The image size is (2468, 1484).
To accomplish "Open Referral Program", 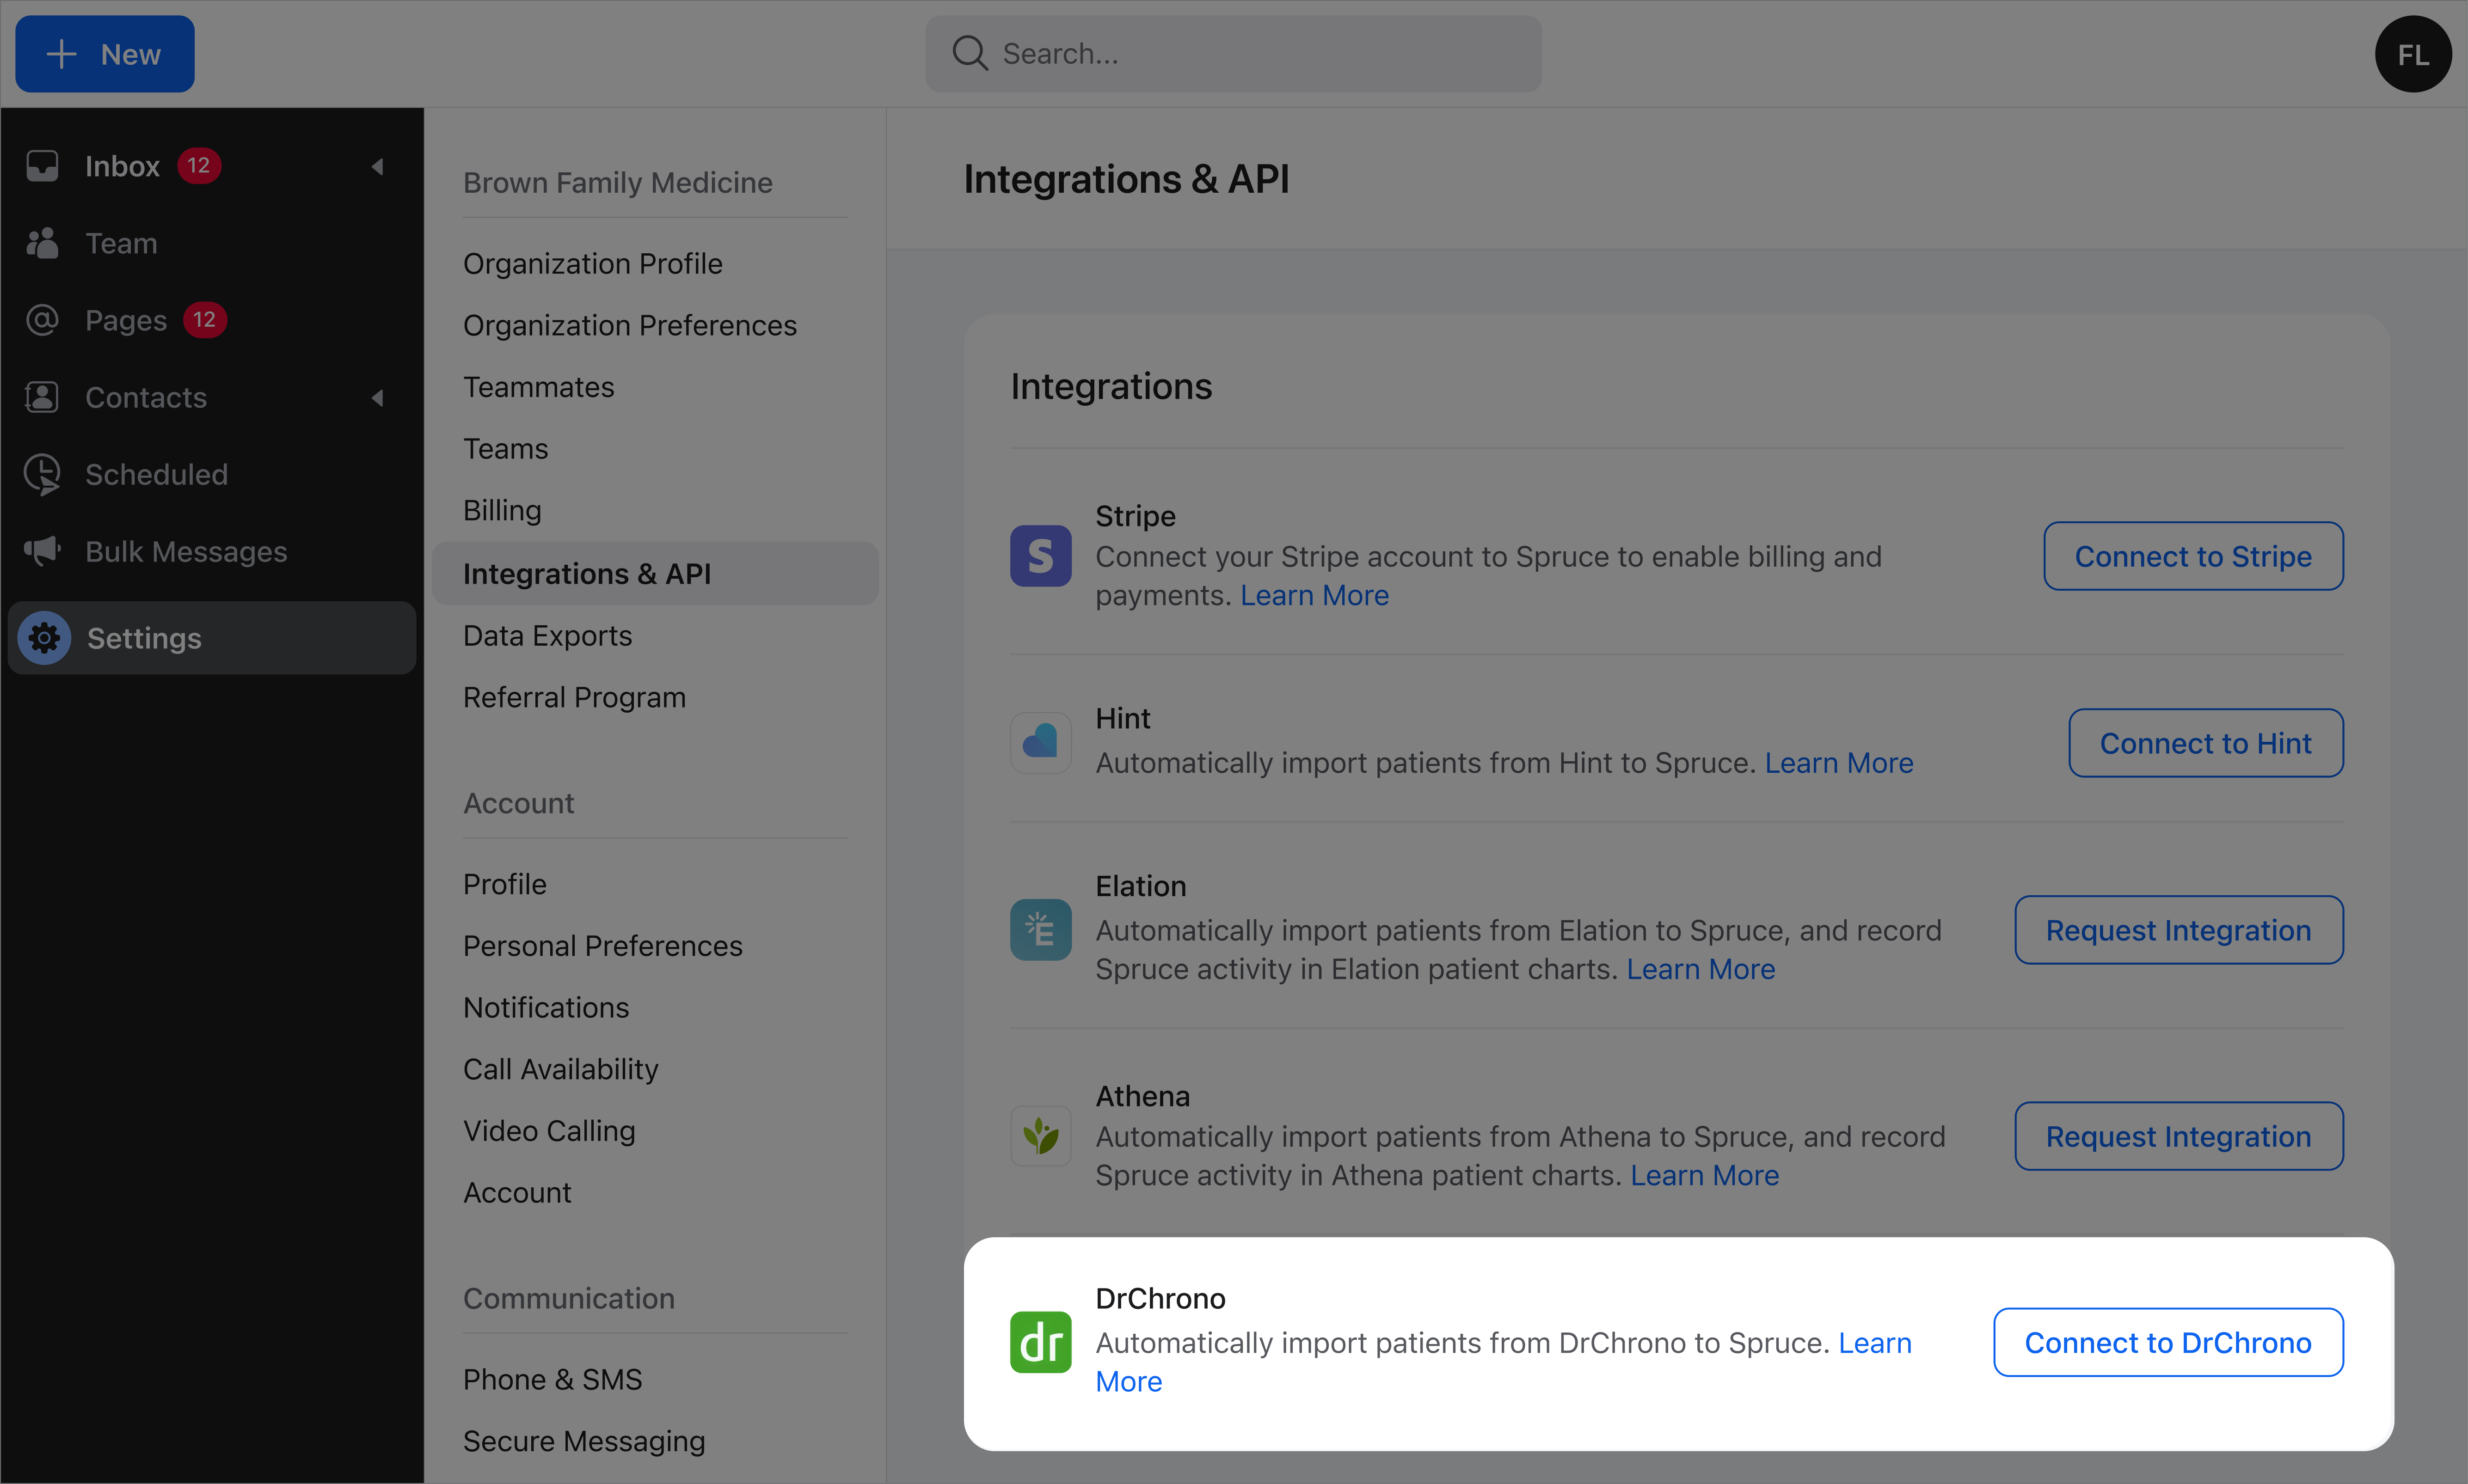I will point(574,698).
